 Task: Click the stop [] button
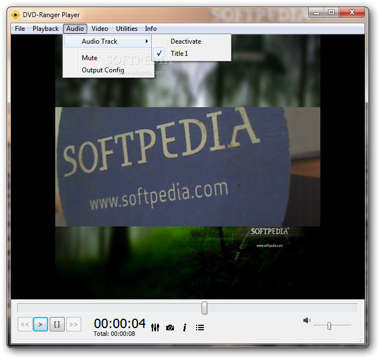point(57,324)
